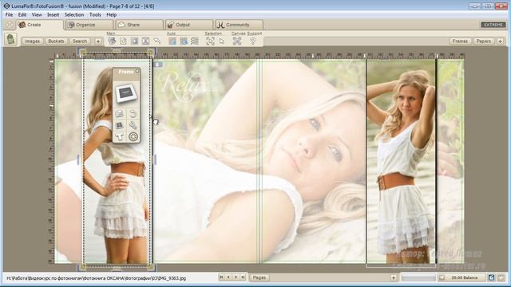The height and width of the screenshot is (287, 511).
Task: Click the Selection zoom-to-fit icon
Action: tap(210, 41)
